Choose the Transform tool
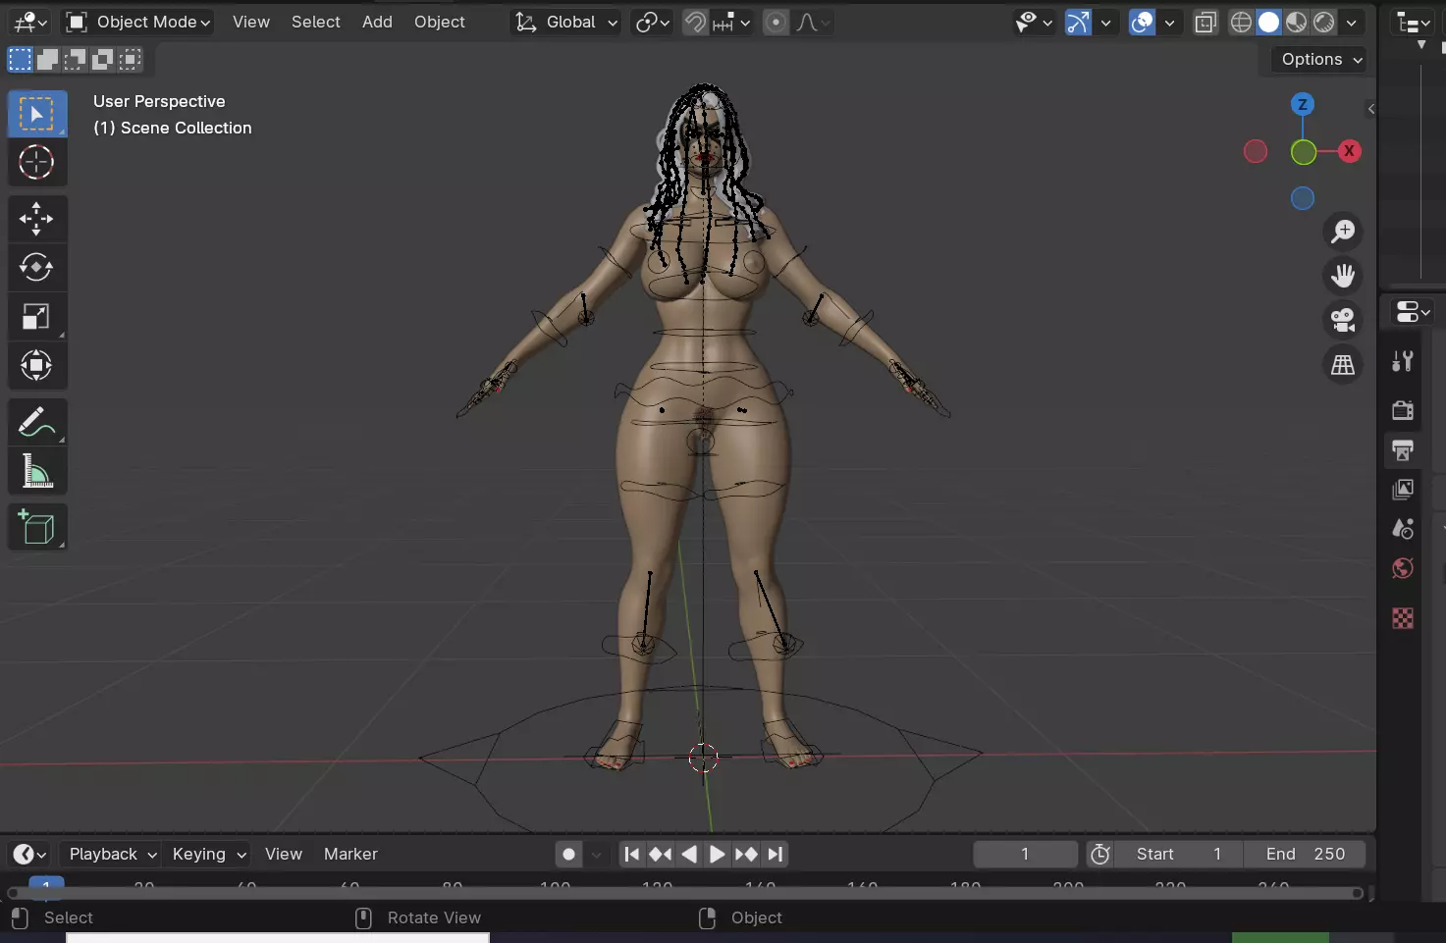The height and width of the screenshot is (943, 1446). pos(37,365)
